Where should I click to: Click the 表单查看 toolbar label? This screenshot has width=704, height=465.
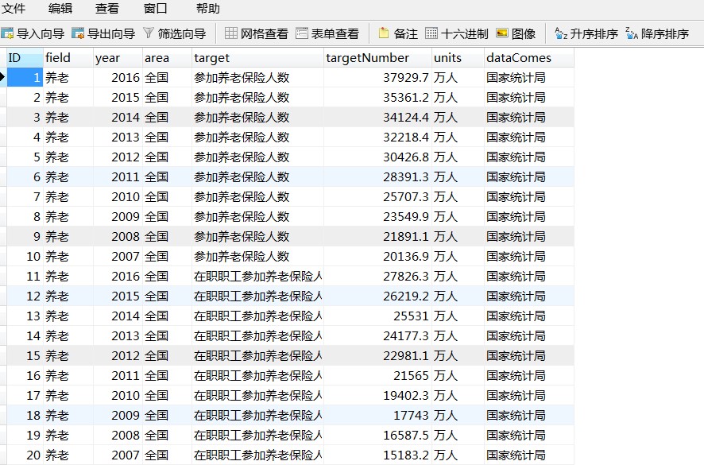[335, 33]
